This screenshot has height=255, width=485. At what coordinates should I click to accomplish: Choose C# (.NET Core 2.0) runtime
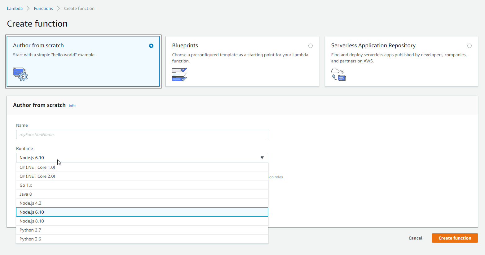point(142,176)
